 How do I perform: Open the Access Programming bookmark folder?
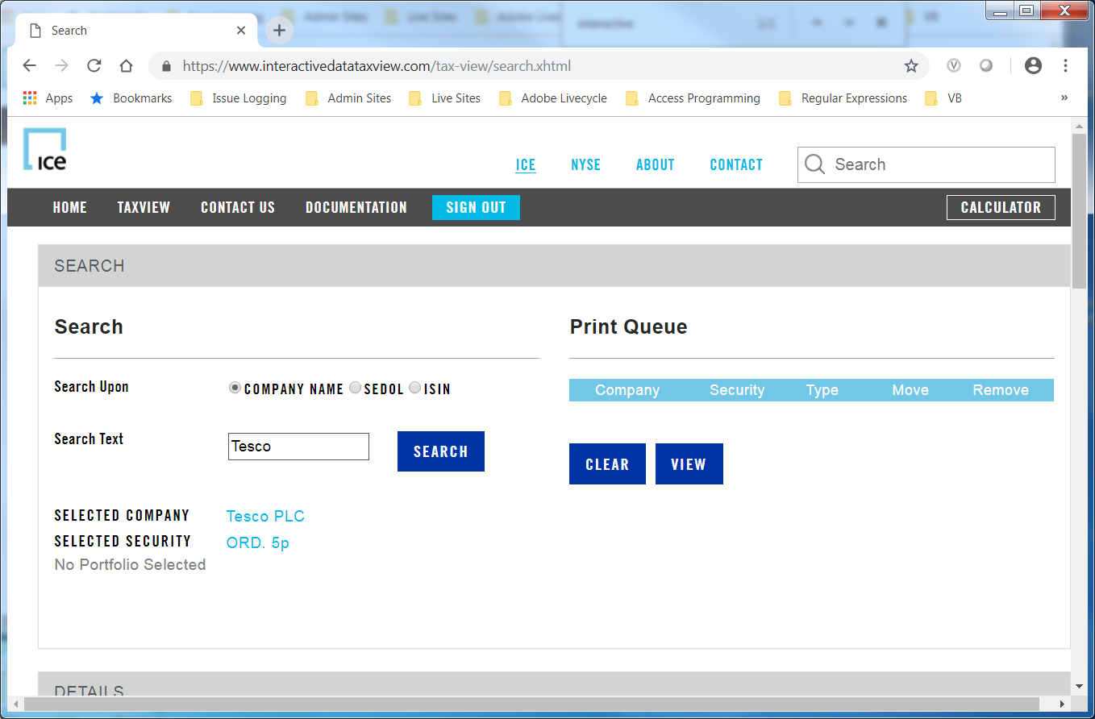(693, 98)
